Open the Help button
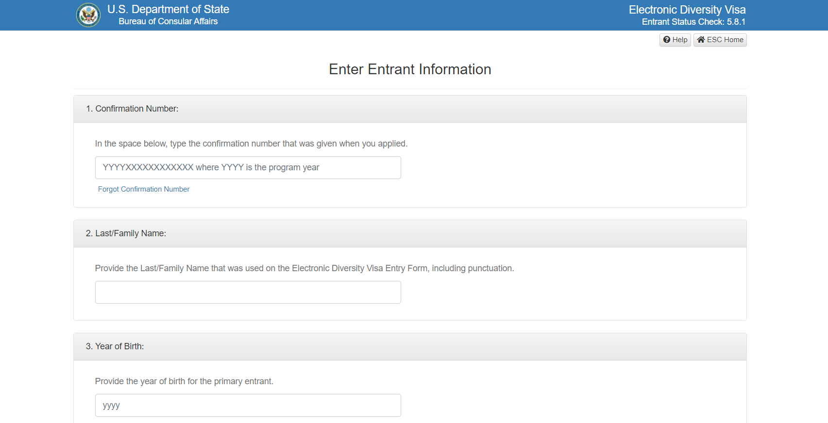828x423 pixels. [675, 40]
